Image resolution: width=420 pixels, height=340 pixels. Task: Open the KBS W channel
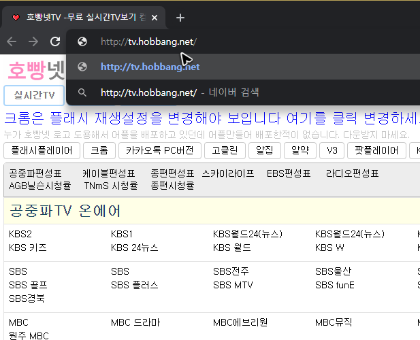pos(329,248)
